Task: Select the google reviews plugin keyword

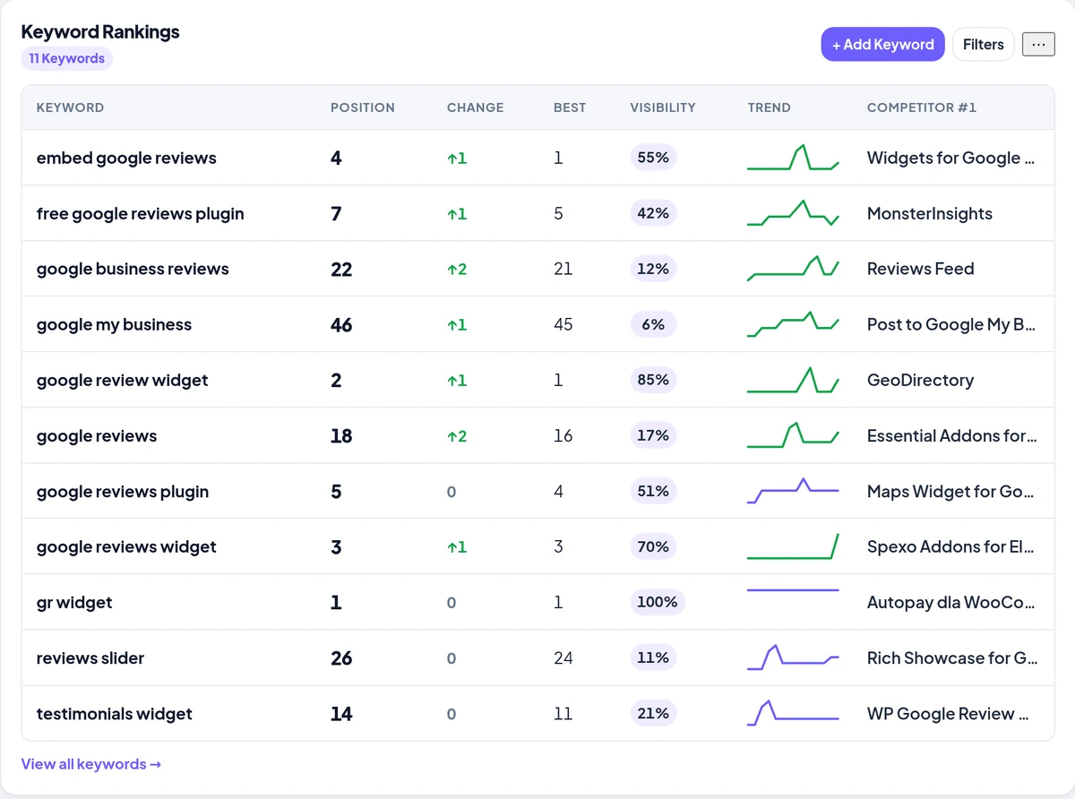Action: (123, 491)
